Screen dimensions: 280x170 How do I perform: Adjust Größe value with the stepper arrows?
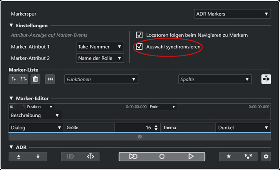(156, 128)
